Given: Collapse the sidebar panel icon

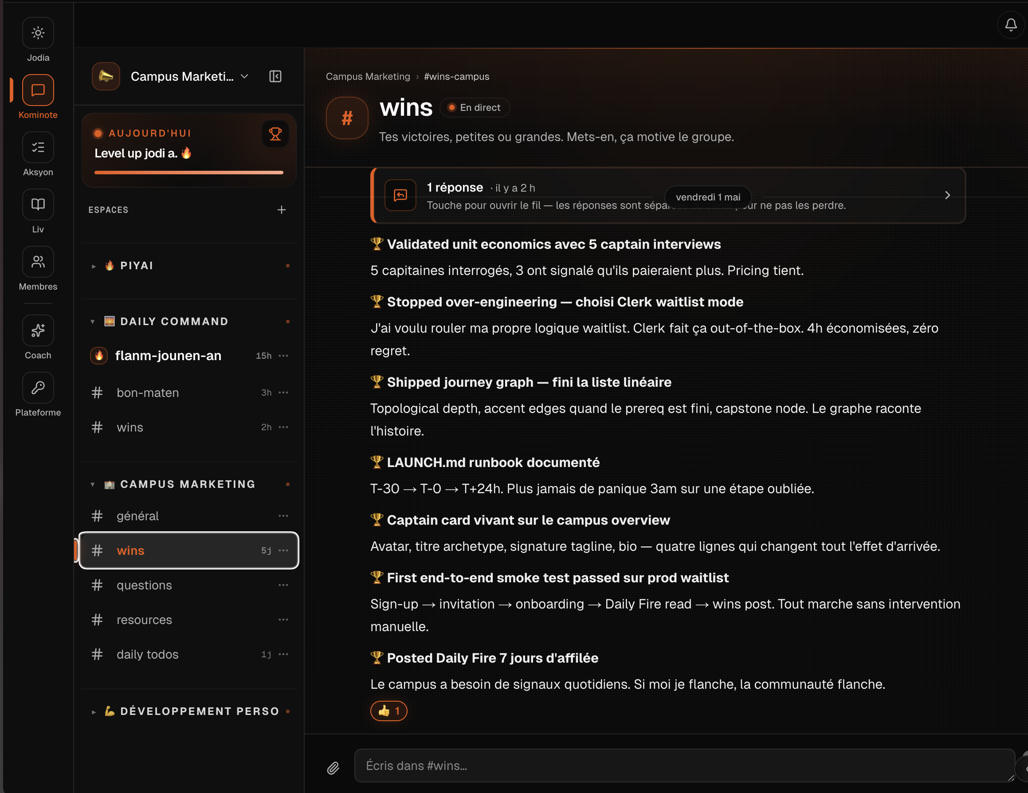Looking at the screenshot, I should [275, 76].
